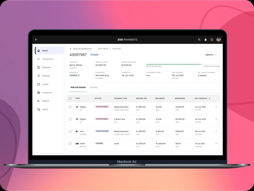Click the Partially Refunded status badge

tap(102, 131)
